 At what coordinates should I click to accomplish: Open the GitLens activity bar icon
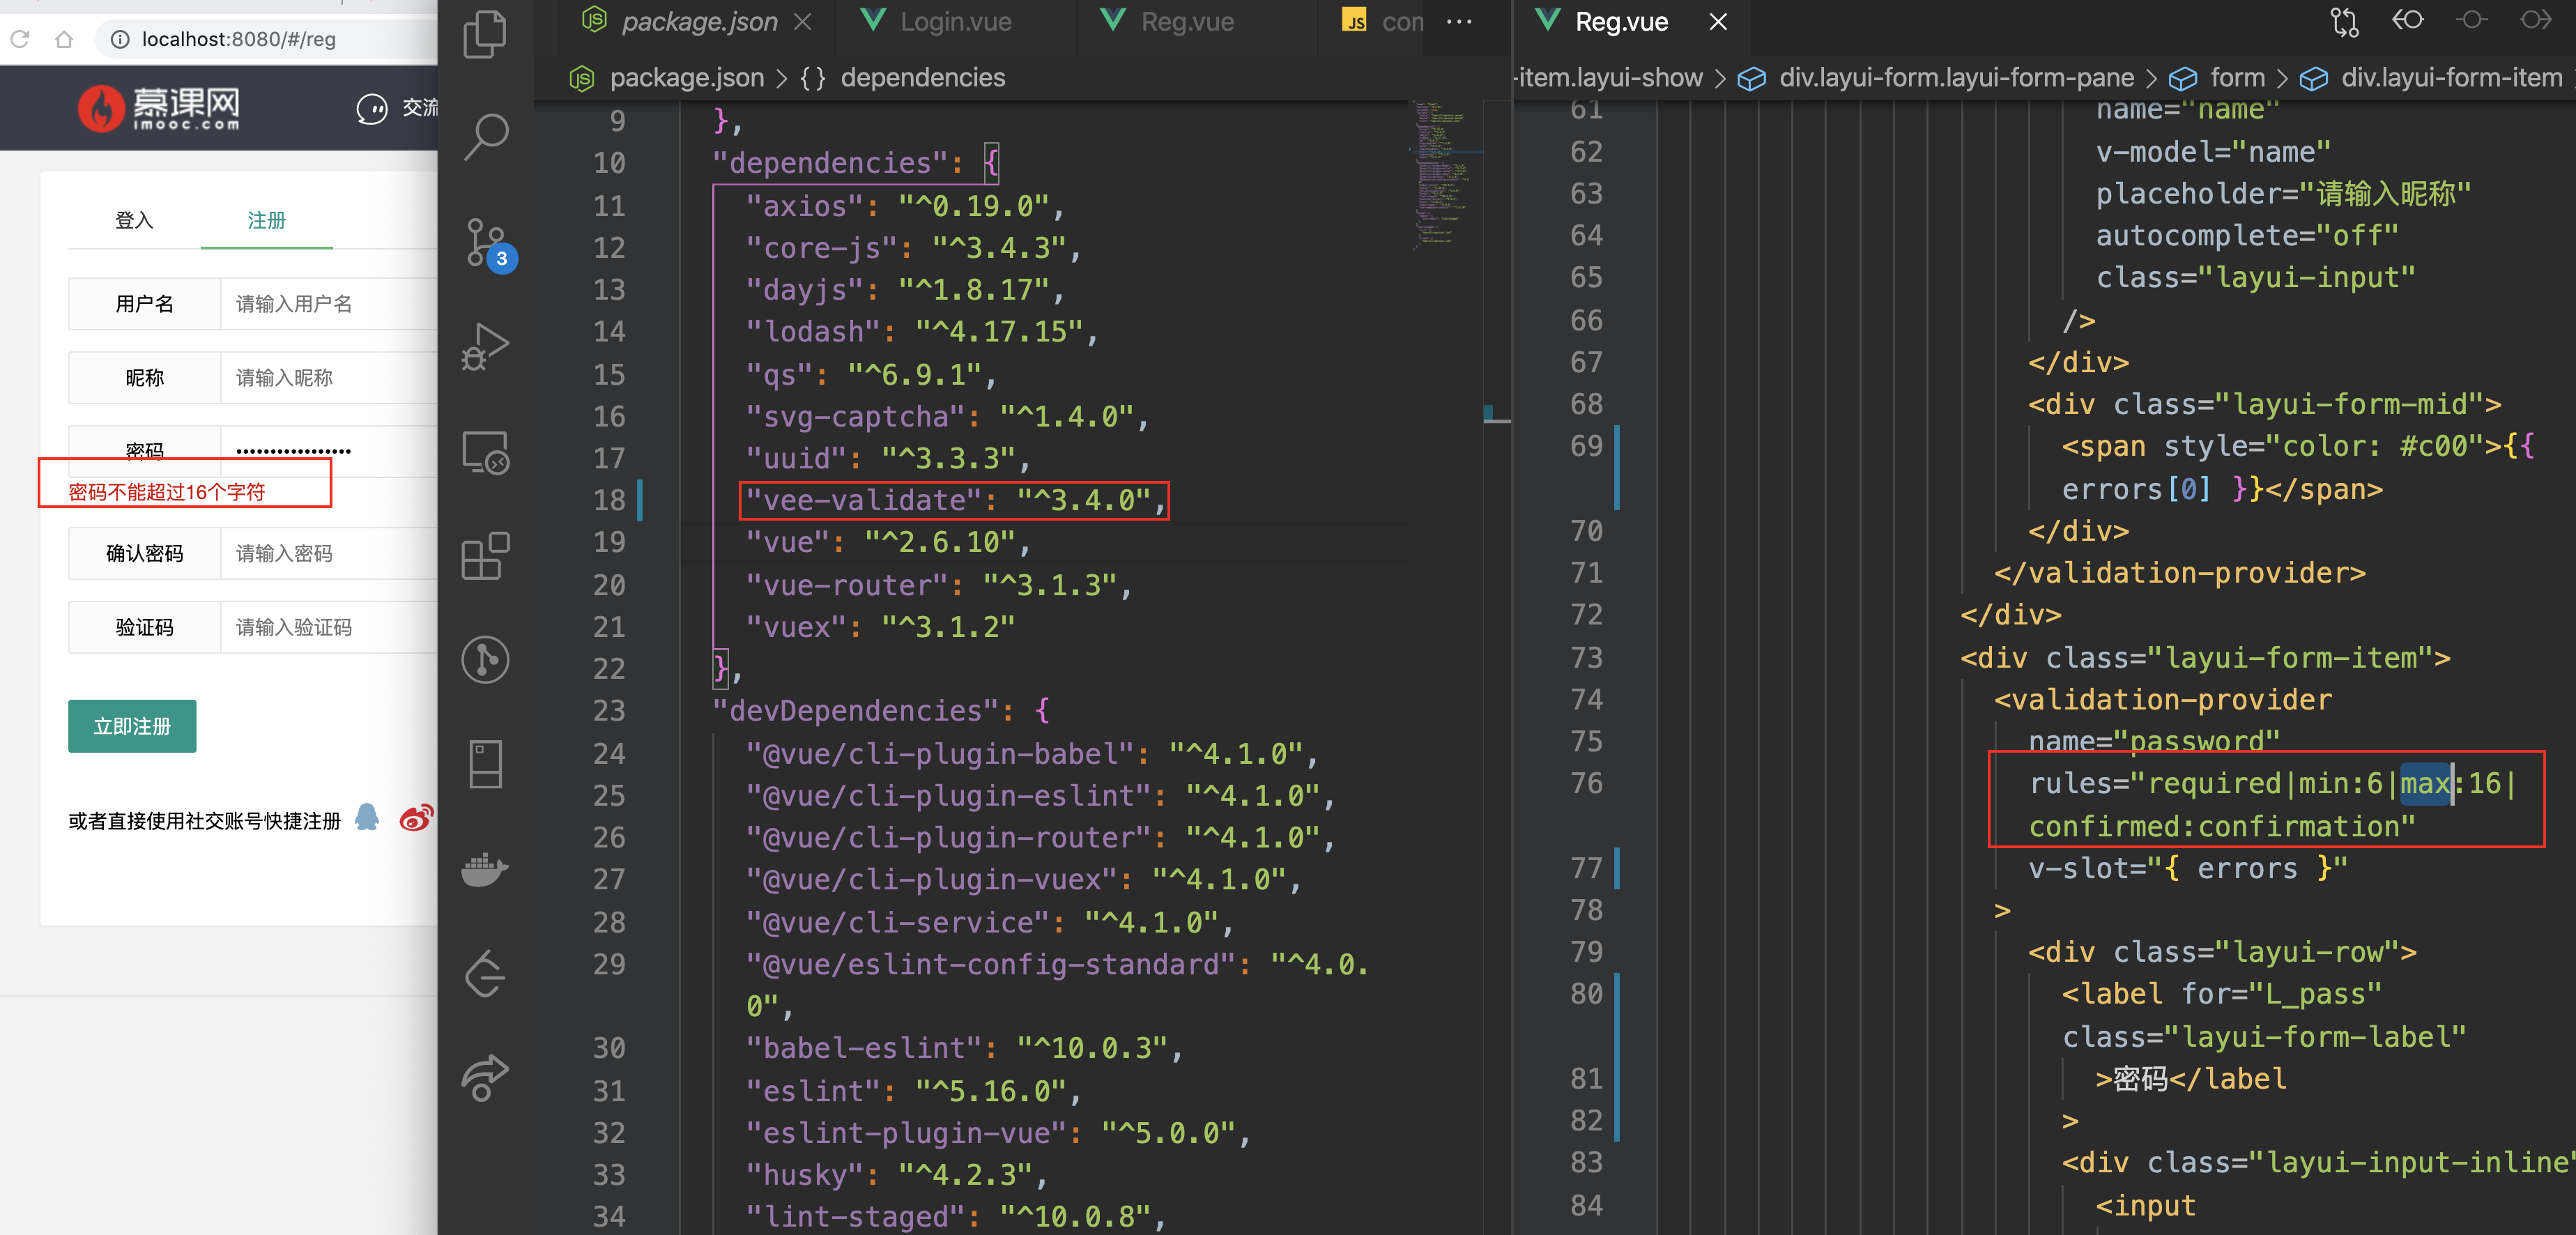pos(486,660)
